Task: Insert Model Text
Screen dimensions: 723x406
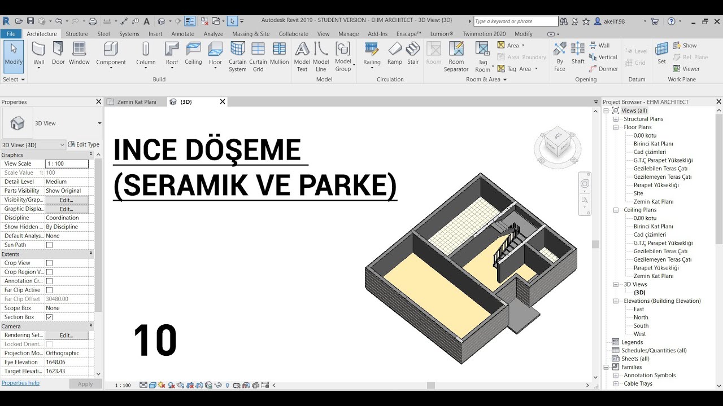Action: click(x=302, y=57)
